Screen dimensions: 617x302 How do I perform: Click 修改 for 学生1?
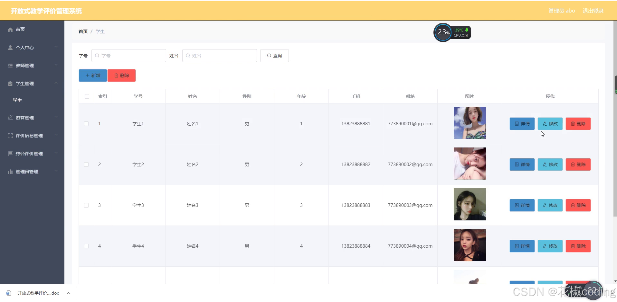pyautogui.click(x=550, y=124)
